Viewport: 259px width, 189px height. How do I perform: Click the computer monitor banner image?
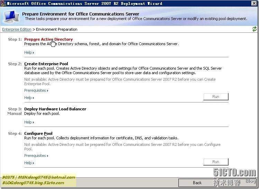point(11,17)
